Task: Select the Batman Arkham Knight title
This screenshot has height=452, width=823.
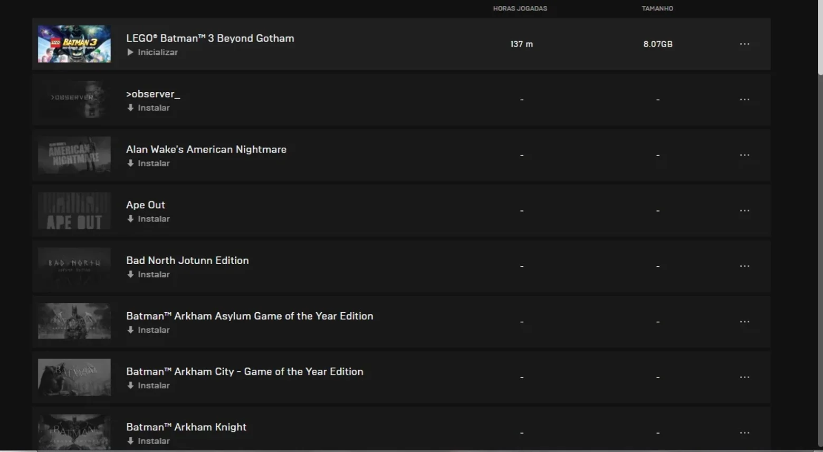Action: coord(186,427)
